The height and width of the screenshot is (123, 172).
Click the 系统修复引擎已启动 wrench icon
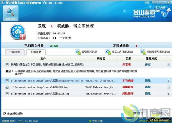pos(143,52)
